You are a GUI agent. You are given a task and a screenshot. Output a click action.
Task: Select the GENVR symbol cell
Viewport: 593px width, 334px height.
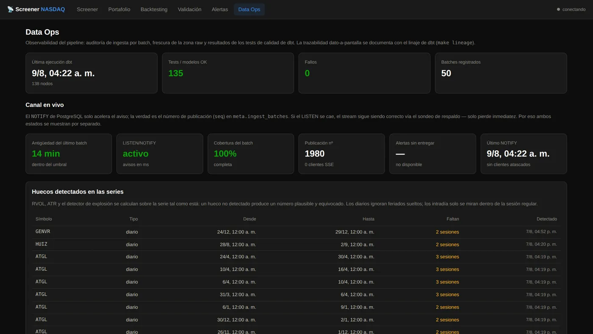coord(43,232)
